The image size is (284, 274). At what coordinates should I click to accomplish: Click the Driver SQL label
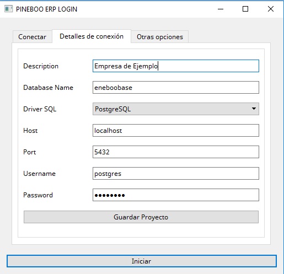click(x=40, y=109)
